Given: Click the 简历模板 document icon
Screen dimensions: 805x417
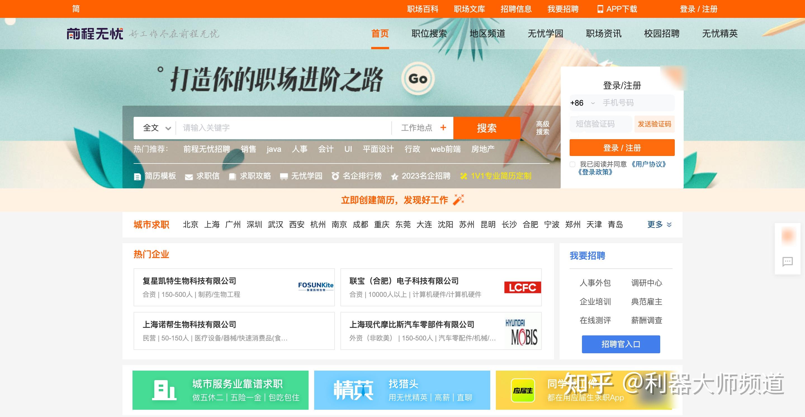Looking at the screenshot, I should tap(137, 177).
